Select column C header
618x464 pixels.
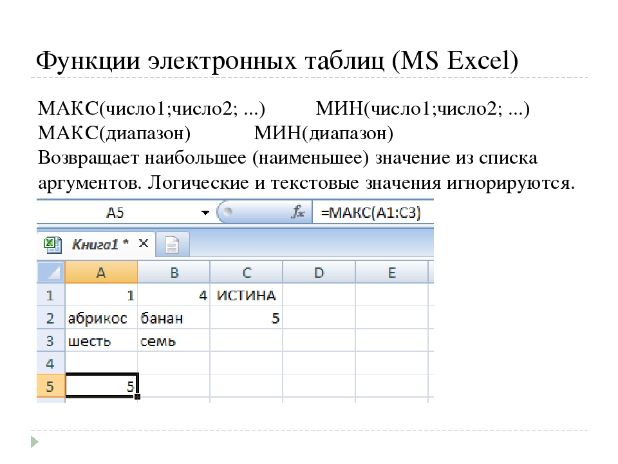[247, 272]
